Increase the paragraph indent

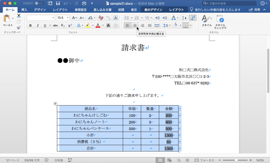[165, 18]
